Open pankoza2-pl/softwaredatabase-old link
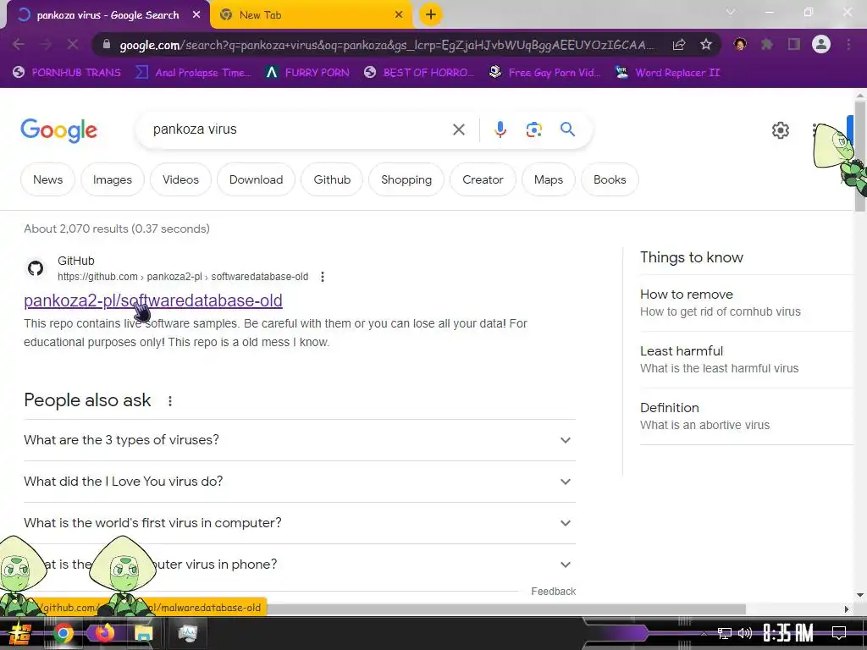The width and height of the screenshot is (867, 650). 153,300
